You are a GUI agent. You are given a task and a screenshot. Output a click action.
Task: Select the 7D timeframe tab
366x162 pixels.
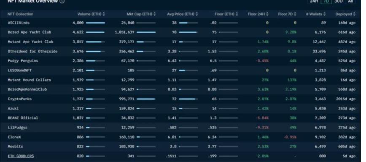(x=326, y=1)
